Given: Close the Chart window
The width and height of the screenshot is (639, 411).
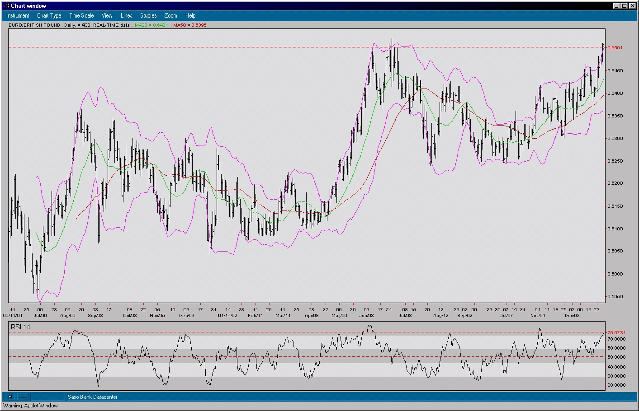Looking at the screenshot, I should tap(632, 6).
